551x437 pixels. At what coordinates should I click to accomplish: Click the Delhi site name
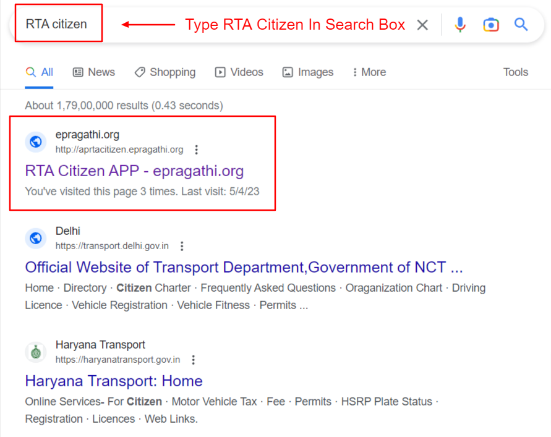tap(68, 231)
